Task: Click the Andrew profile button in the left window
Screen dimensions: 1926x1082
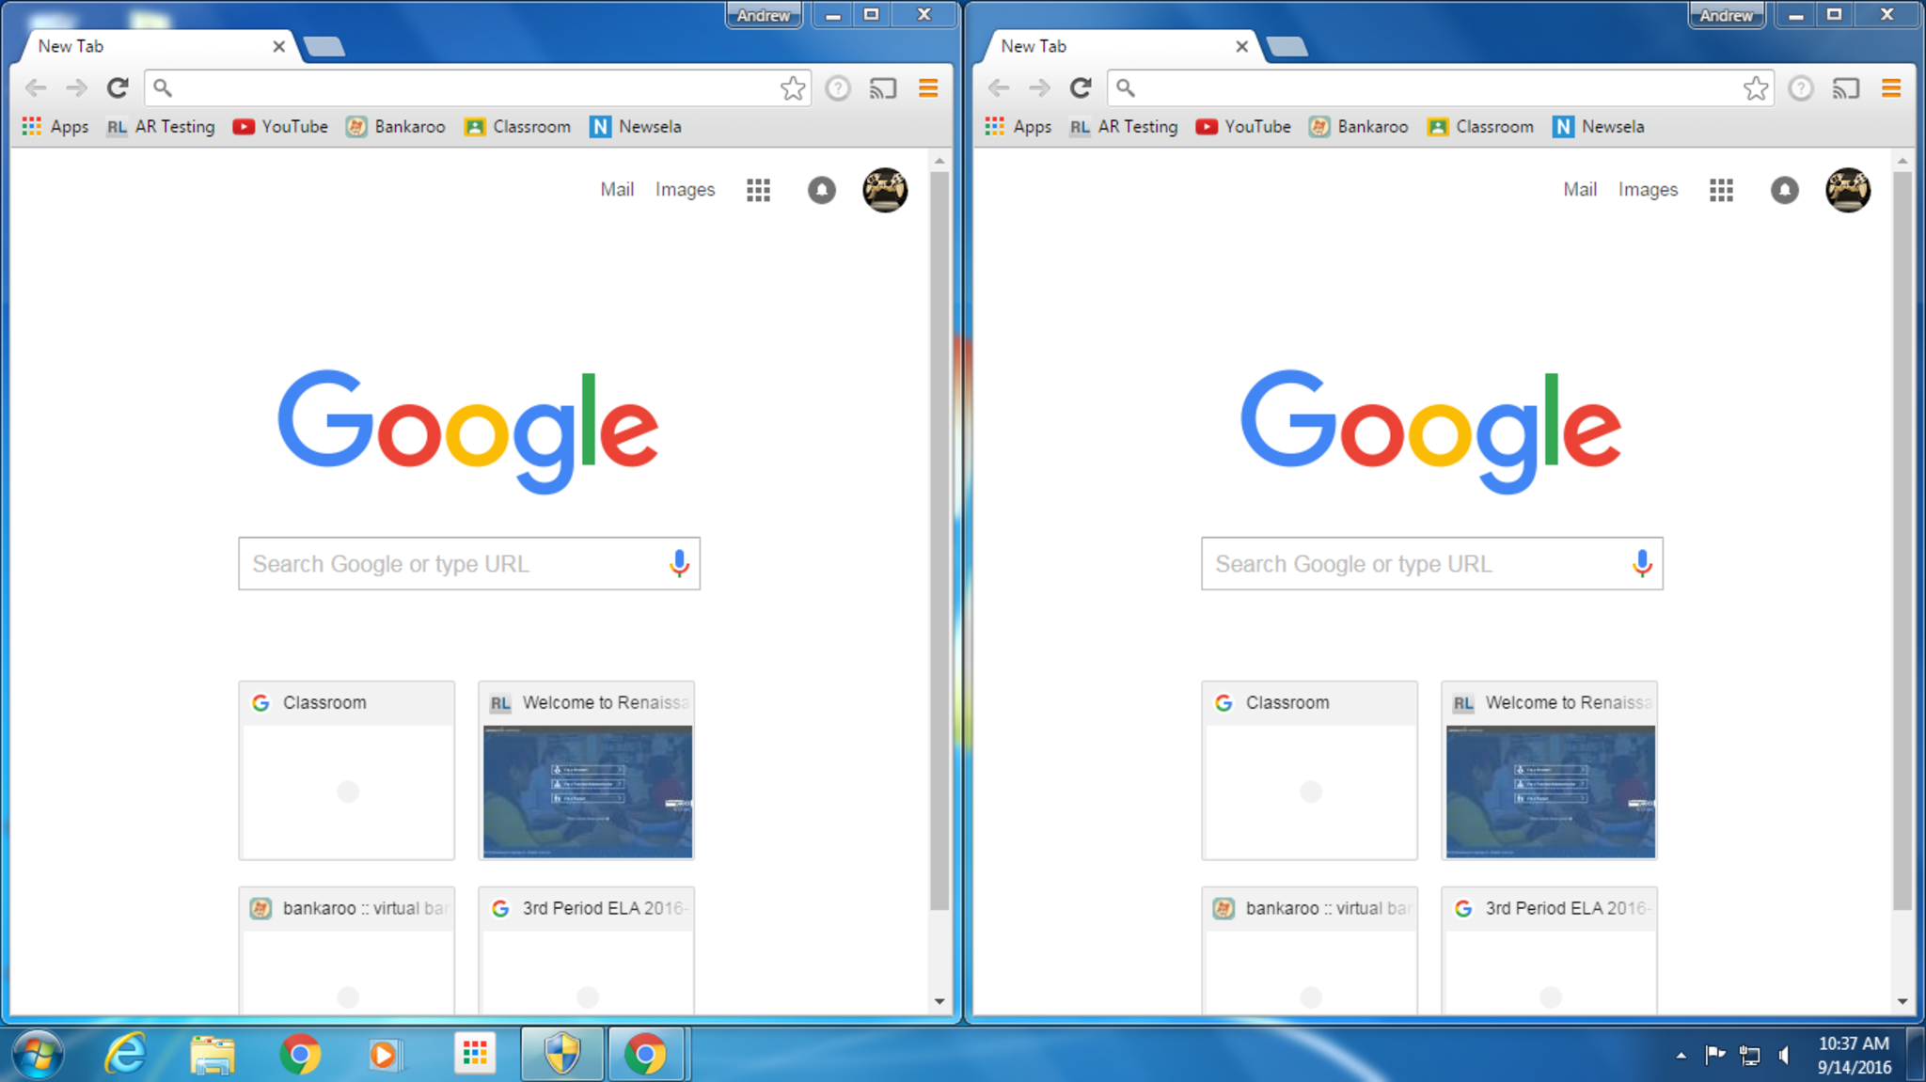Action: coord(763,15)
